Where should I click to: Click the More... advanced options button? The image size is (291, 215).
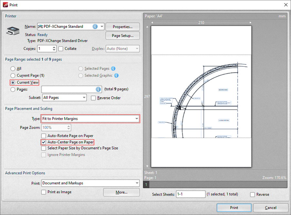(x=122, y=192)
